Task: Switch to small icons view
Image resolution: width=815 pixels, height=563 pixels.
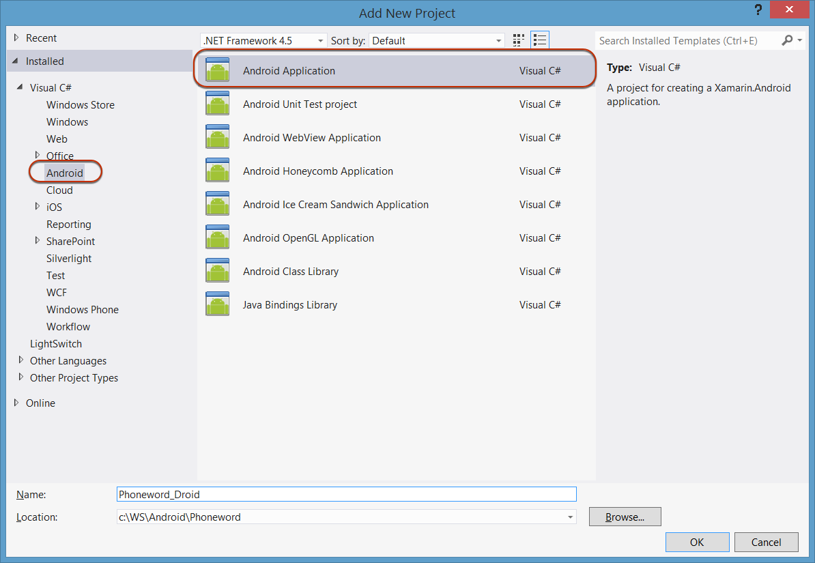Action: pyautogui.click(x=519, y=41)
